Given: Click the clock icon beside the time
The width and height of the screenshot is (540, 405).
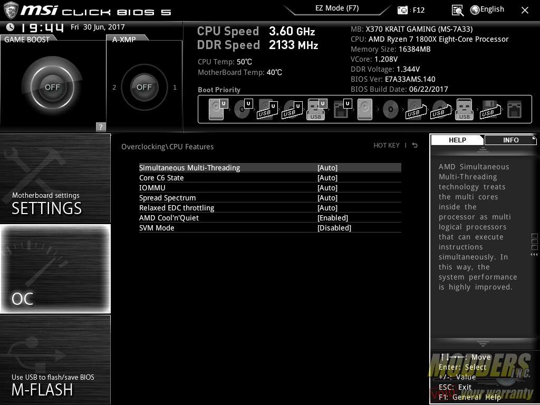Looking at the screenshot, I should (x=11, y=27).
